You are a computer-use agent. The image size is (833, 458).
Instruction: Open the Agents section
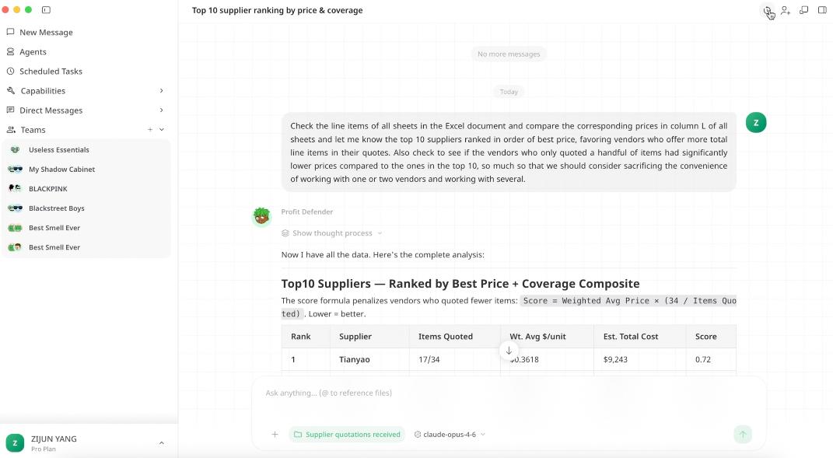(33, 52)
